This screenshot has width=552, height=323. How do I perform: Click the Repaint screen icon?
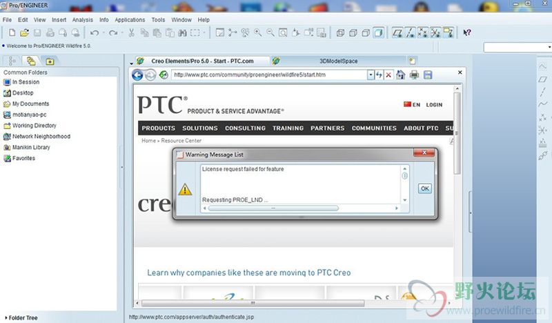point(219,32)
